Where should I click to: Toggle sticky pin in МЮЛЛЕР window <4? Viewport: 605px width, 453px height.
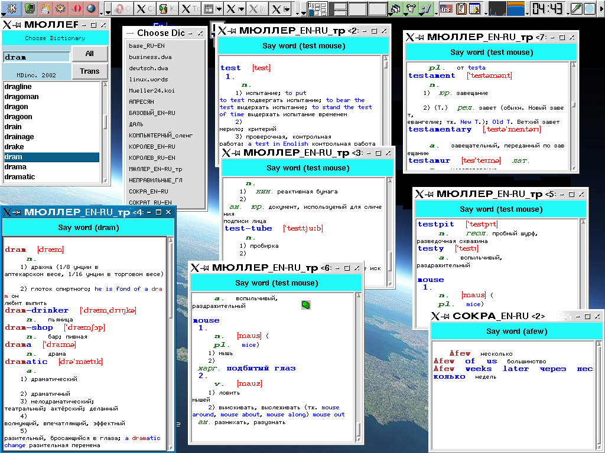tap(17, 212)
